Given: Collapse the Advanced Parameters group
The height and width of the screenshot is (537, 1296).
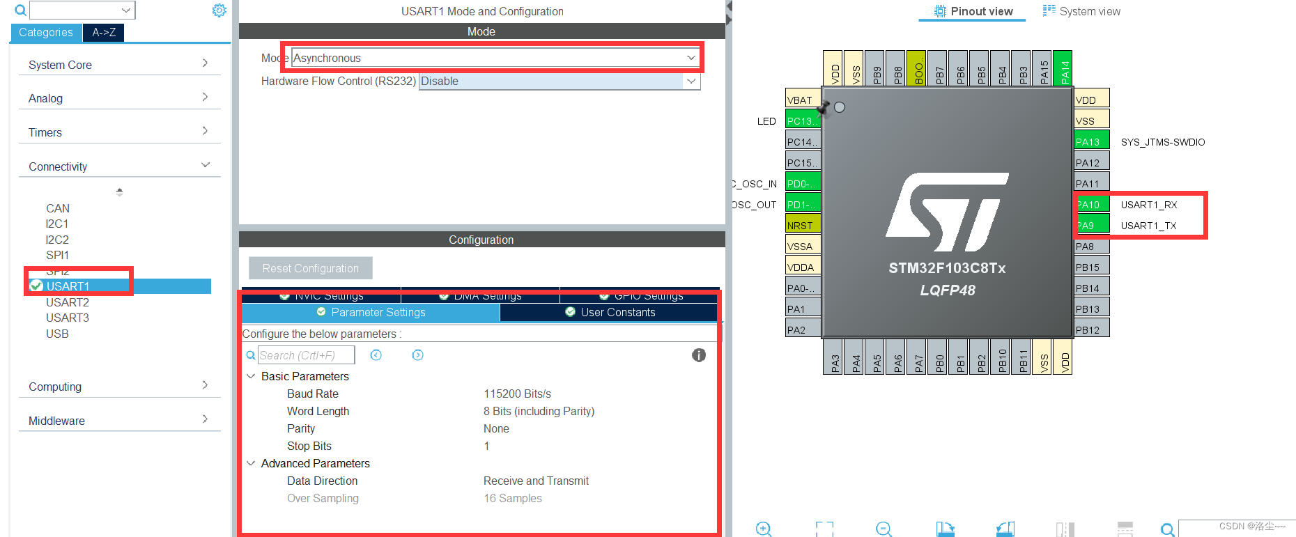Looking at the screenshot, I should (251, 463).
